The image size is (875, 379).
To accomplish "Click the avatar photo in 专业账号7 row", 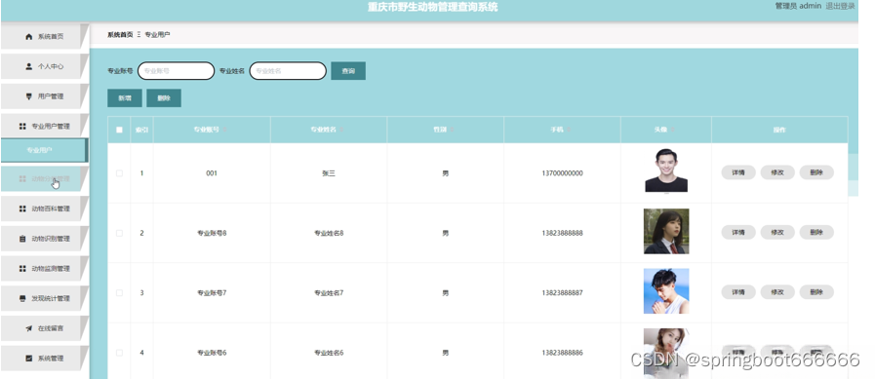I will pos(666,291).
